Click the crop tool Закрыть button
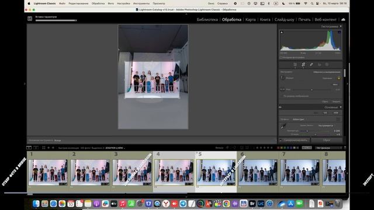Viewport: 374px width, 210px height. [x=337, y=101]
